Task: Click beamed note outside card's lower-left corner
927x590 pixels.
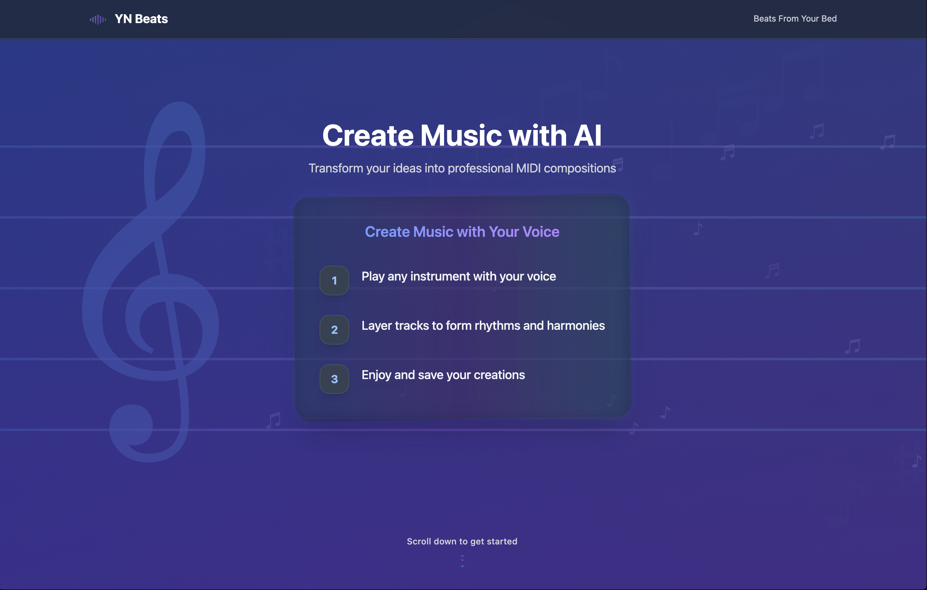Action: pyautogui.click(x=274, y=420)
